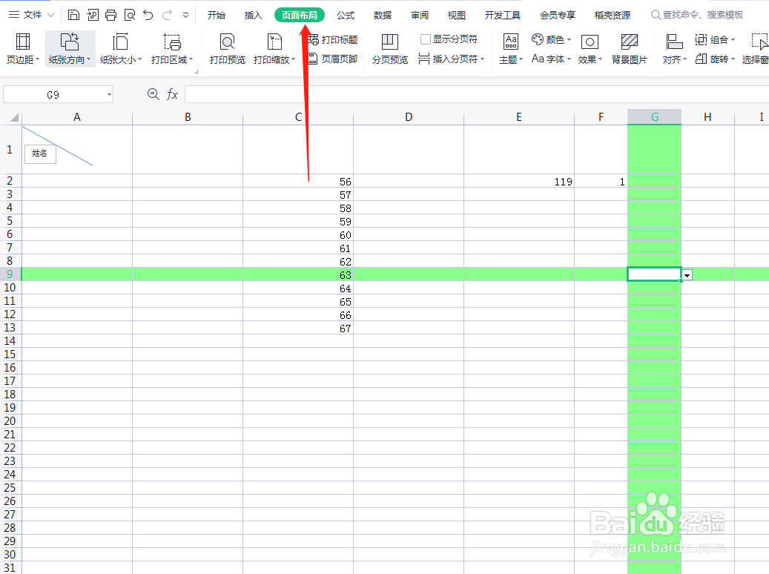Click the Undo arrow icon
This screenshot has height=574, width=769.
pyautogui.click(x=148, y=16)
